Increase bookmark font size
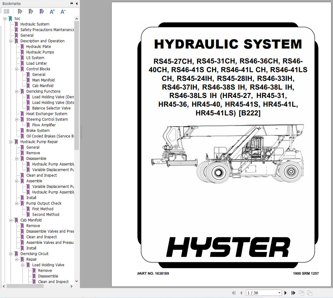The width and height of the screenshot is (333, 298). [52, 12]
